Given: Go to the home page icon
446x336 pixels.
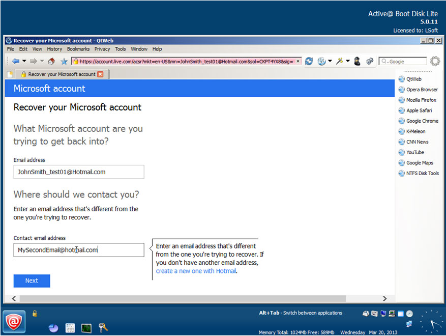Looking at the screenshot, I should click(51, 61).
